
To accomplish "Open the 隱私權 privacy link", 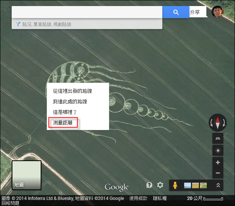I will tap(160, 198).
